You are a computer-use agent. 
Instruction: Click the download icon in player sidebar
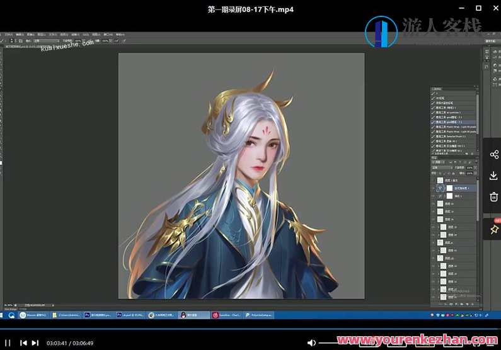click(493, 176)
